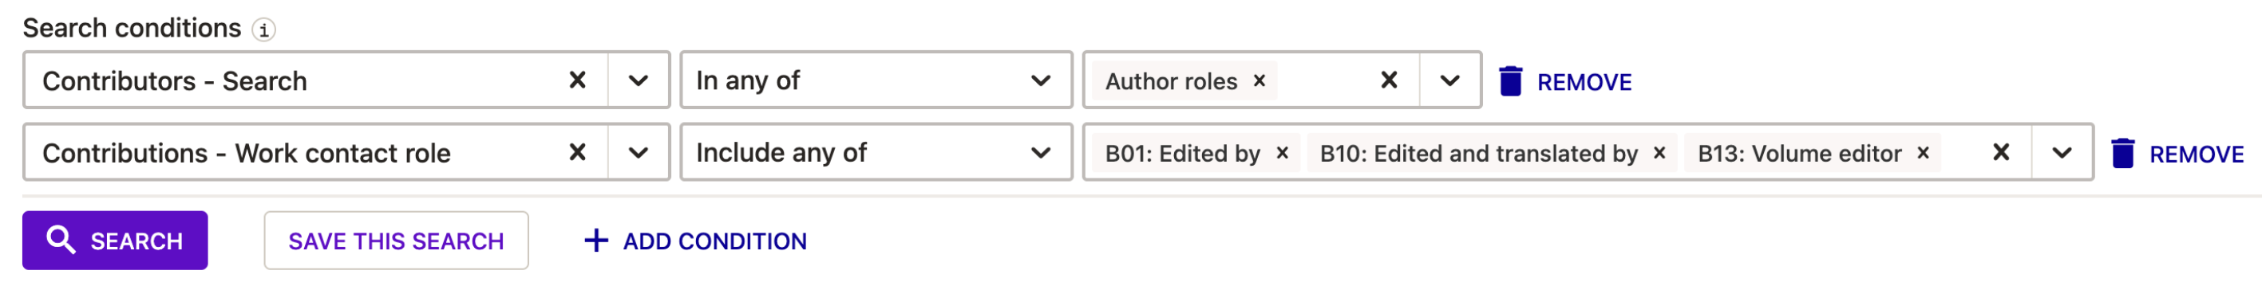Click the info icon beside Search conditions
The width and height of the screenshot is (2262, 290).
[263, 29]
